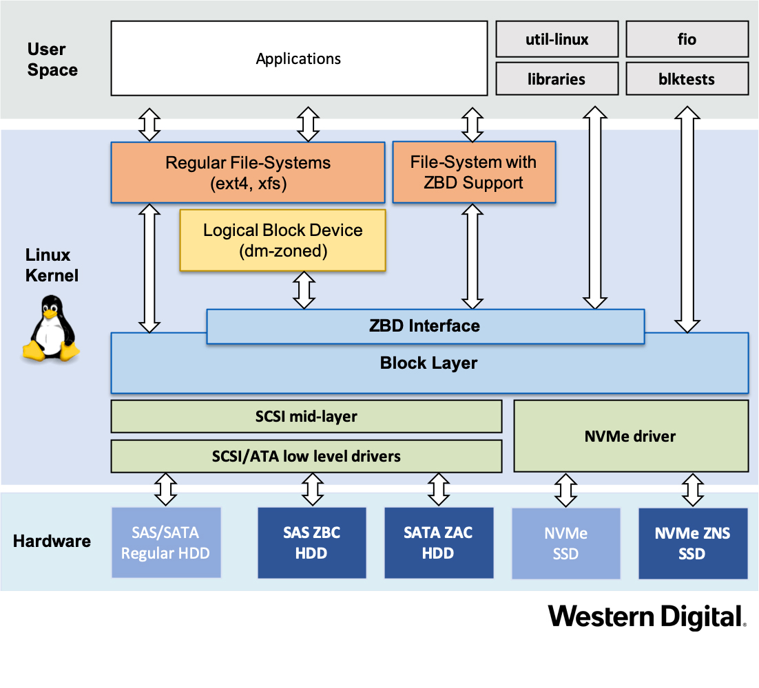Click the SAS/SATA Regular HDD box

[166, 542]
